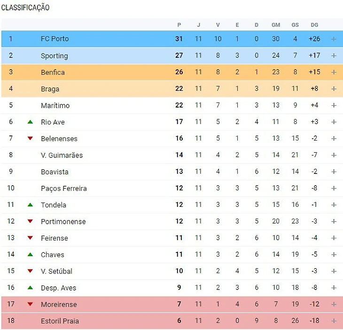
Task: Click the red down arrow beside Belenenses
Action: (30, 139)
